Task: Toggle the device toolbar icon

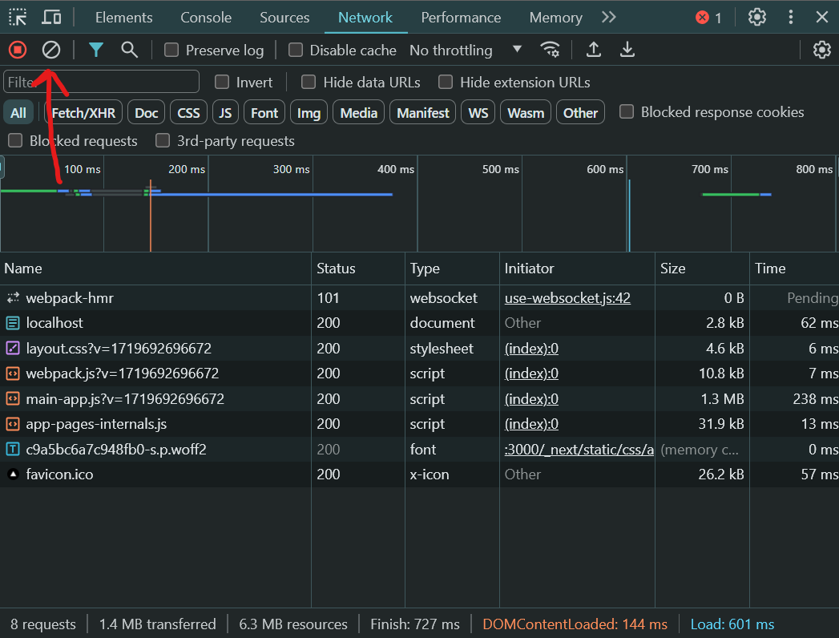Action: pyautogui.click(x=51, y=17)
